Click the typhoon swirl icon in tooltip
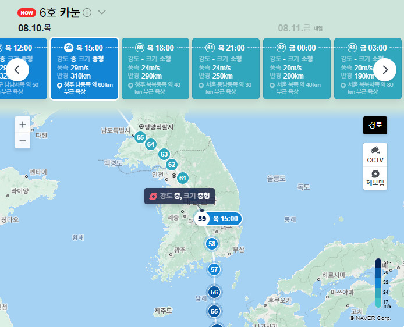This screenshot has width=404, height=327. point(153,196)
